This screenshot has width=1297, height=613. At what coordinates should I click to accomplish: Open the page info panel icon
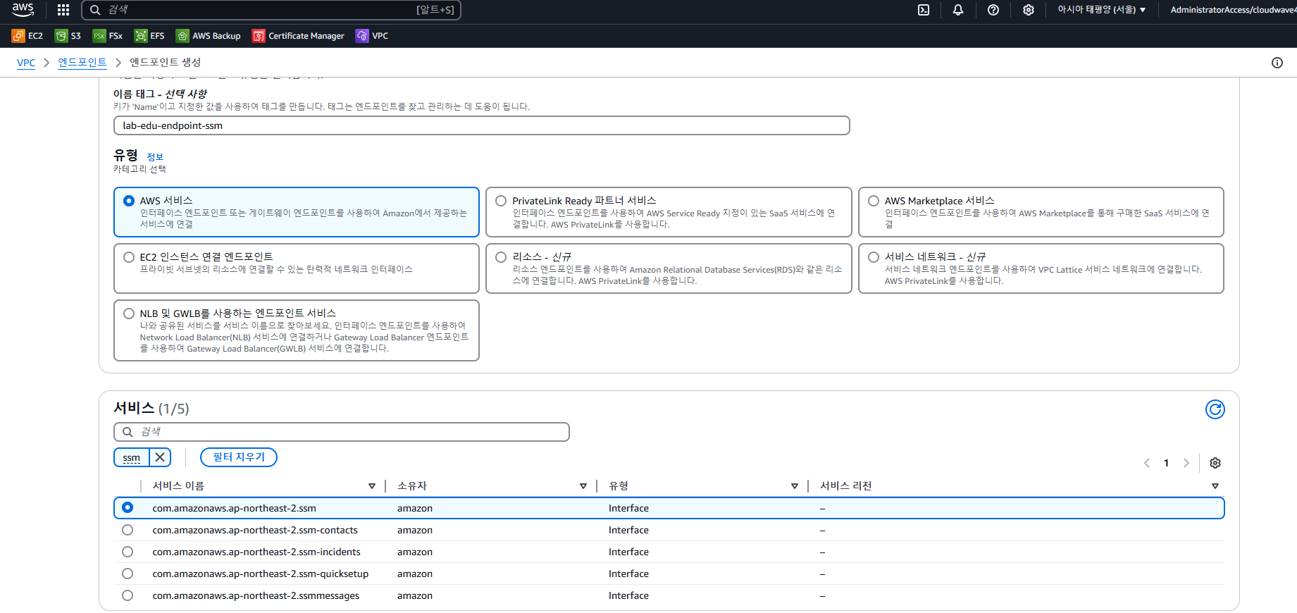1277,63
